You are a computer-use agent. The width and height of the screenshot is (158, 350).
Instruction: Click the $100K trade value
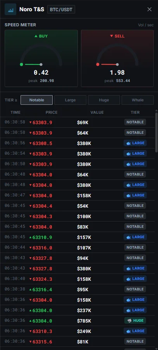pos(84,216)
